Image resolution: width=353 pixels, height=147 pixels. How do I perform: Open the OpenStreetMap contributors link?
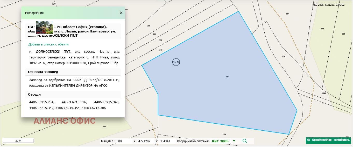[x=328, y=140]
